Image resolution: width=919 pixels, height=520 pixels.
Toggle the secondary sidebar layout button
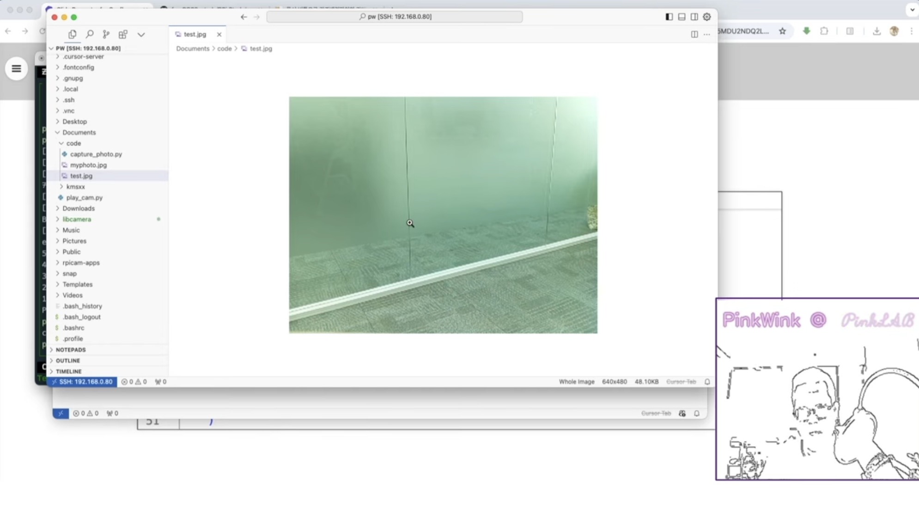coord(694,17)
